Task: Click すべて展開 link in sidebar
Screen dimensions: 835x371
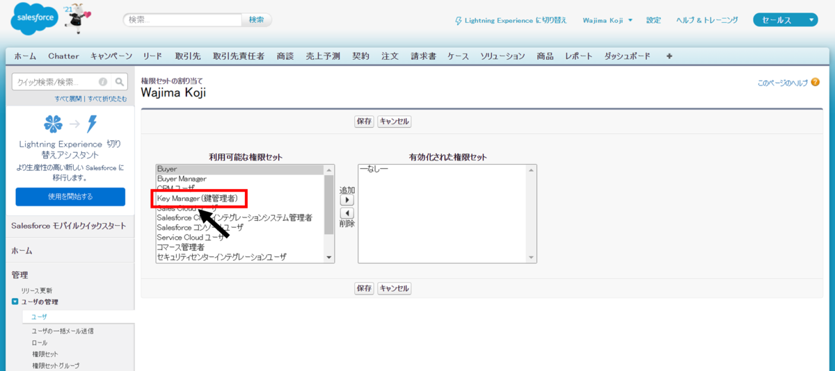Action: click(x=68, y=99)
